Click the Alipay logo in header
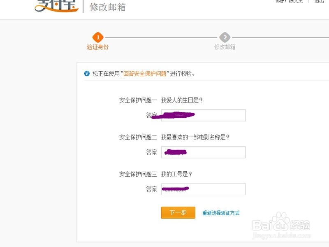This screenshot has width=329, height=247. pyautogui.click(x=57, y=6)
